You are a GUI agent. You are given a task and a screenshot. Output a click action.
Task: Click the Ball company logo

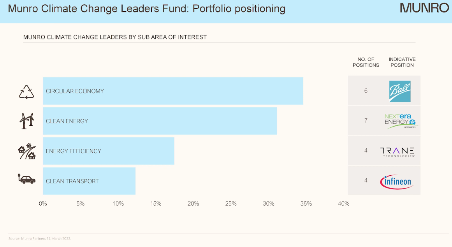[x=400, y=91]
